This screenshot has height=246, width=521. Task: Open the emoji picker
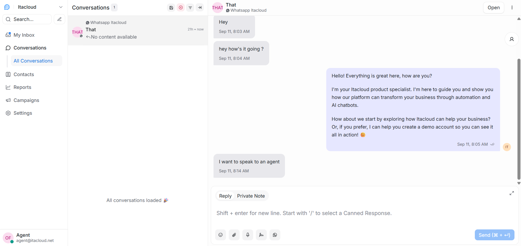pos(221,235)
